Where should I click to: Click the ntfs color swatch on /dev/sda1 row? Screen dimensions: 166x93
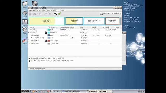tap(49, 30)
